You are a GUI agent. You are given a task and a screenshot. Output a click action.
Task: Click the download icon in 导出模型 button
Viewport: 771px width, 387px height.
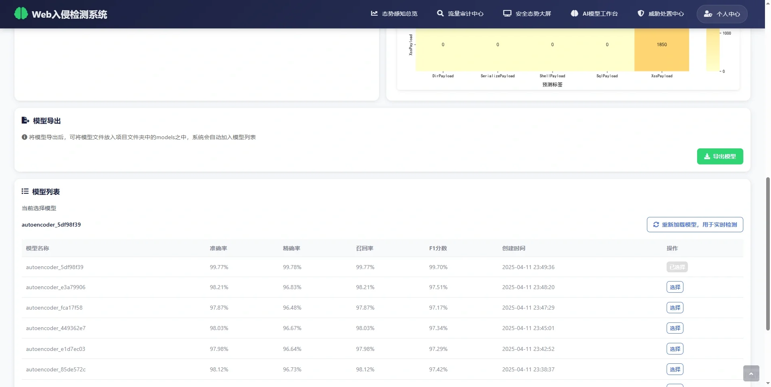click(707, 156)
